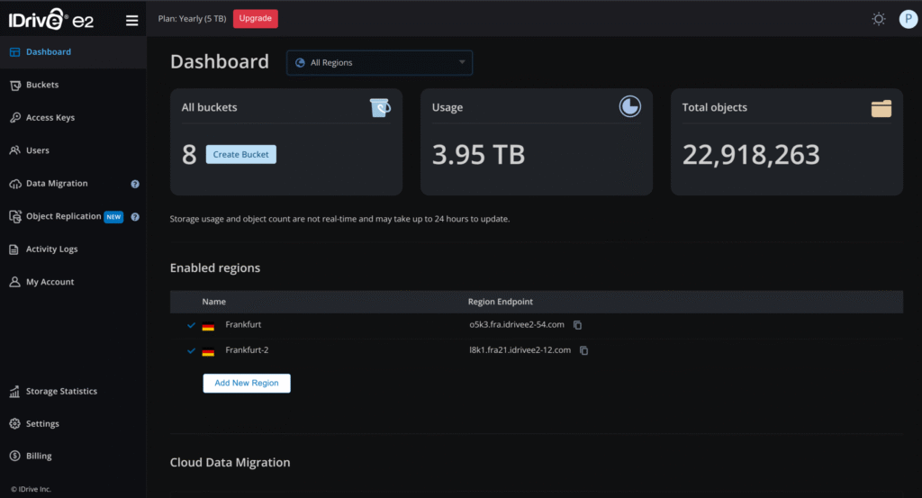The image size is (922, 498).
Task: Toggle the Frankfurt region checkmark
Action: [191, 325]
